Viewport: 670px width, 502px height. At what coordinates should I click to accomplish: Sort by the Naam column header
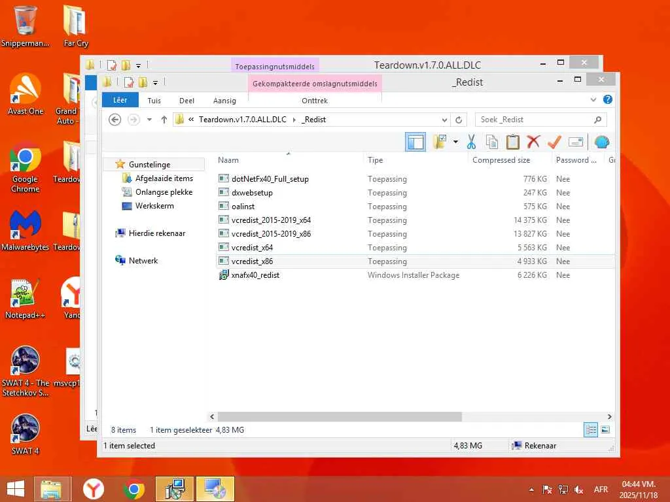click(x=228, y=160)
